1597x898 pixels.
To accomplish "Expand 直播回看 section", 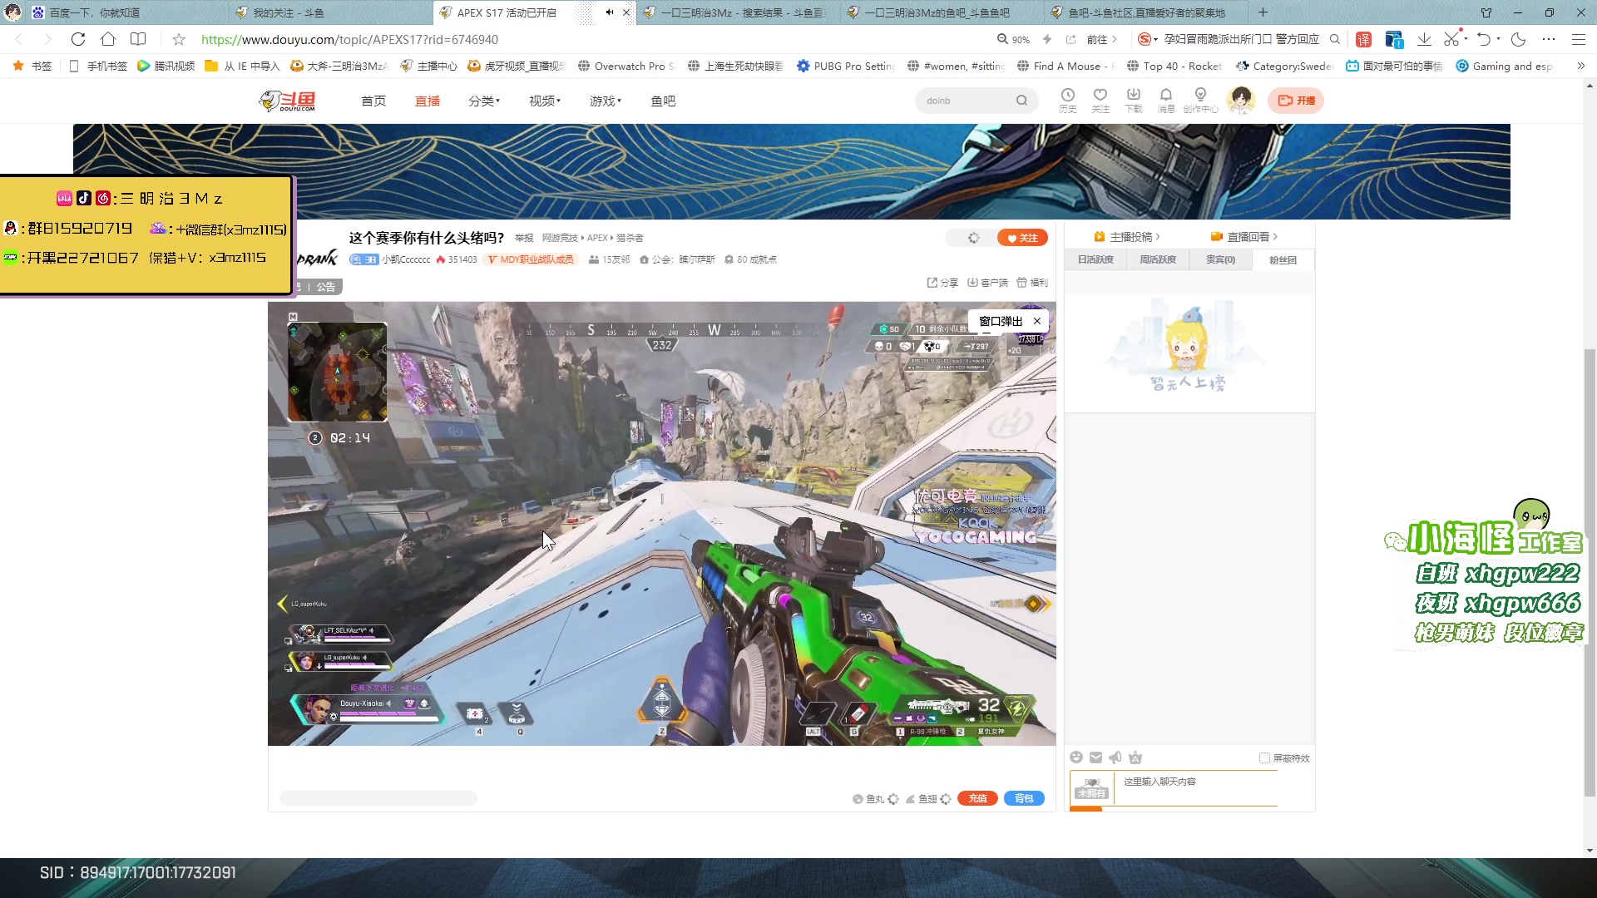I will [1244, 237].
